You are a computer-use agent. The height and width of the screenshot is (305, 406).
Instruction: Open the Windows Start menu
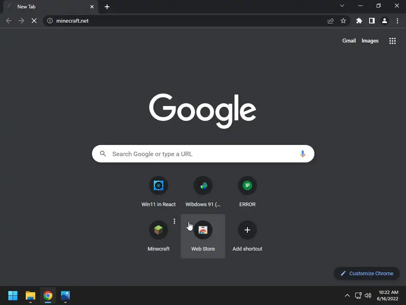click(13, 295)
